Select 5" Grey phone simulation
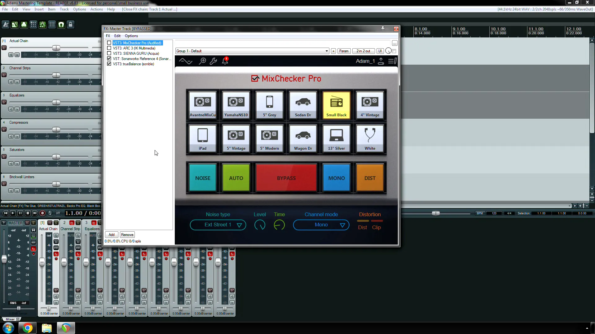The width and height of the screenshot is (595, 334). 270,105
